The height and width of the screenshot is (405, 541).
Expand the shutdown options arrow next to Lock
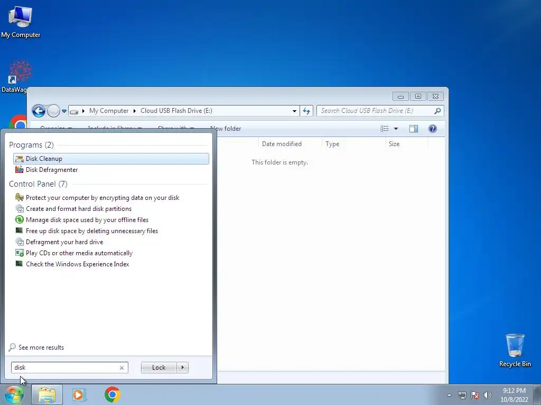pyautogui.click(x=182, y=368)
